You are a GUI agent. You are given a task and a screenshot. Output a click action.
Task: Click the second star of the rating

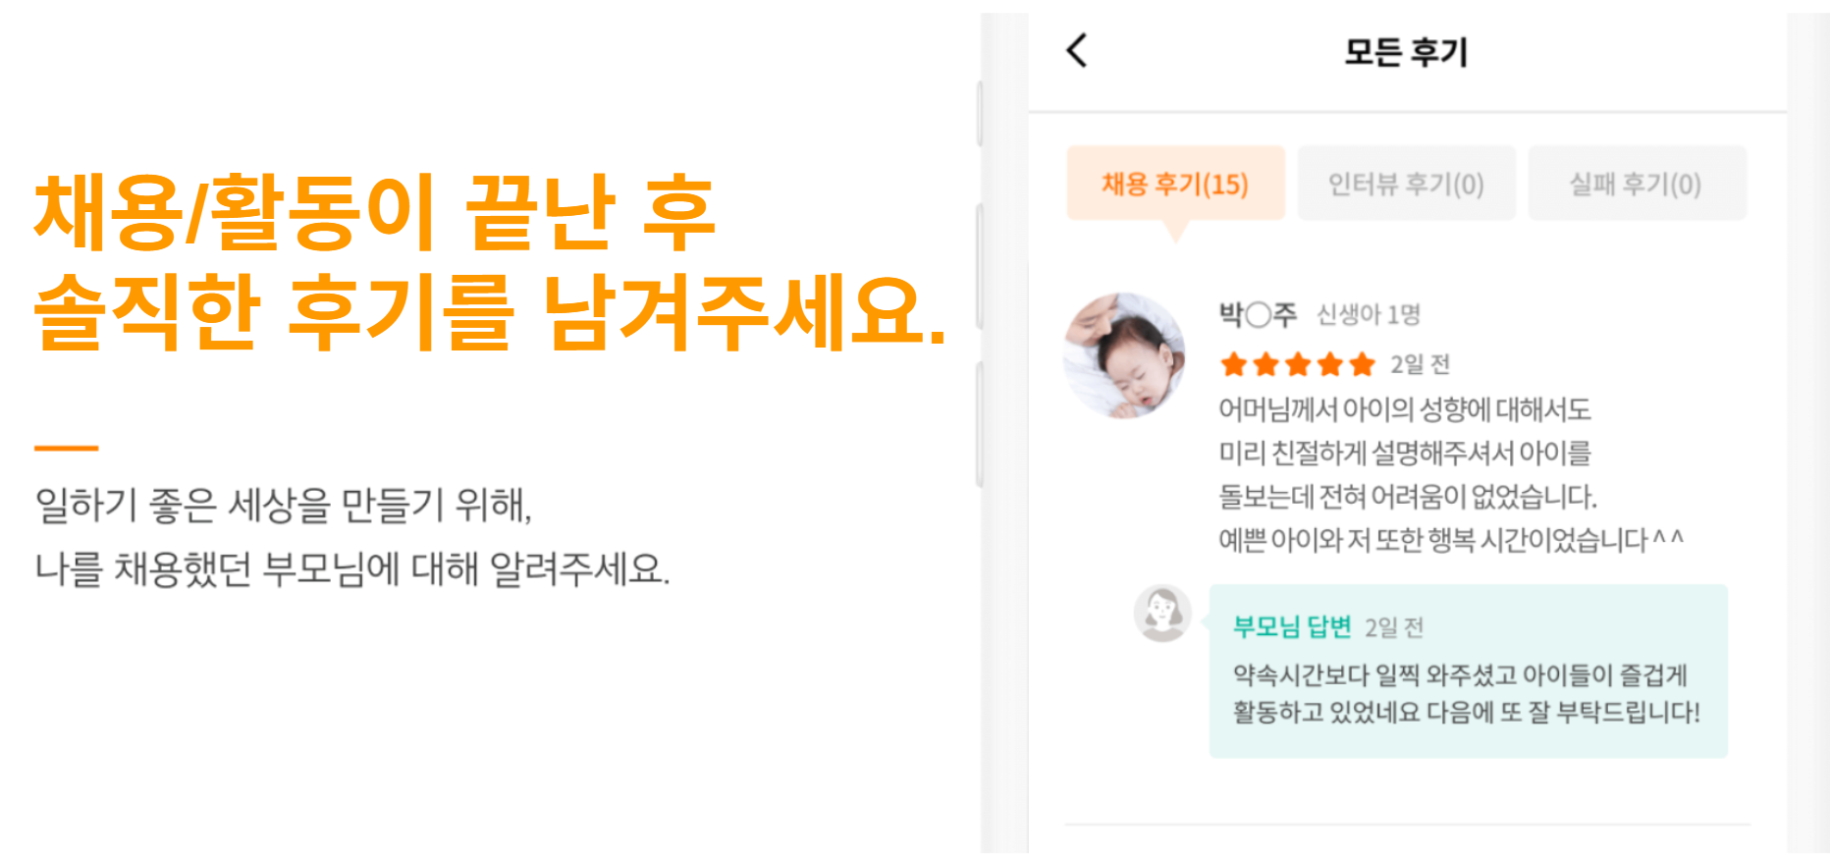tap(1265, 365)
